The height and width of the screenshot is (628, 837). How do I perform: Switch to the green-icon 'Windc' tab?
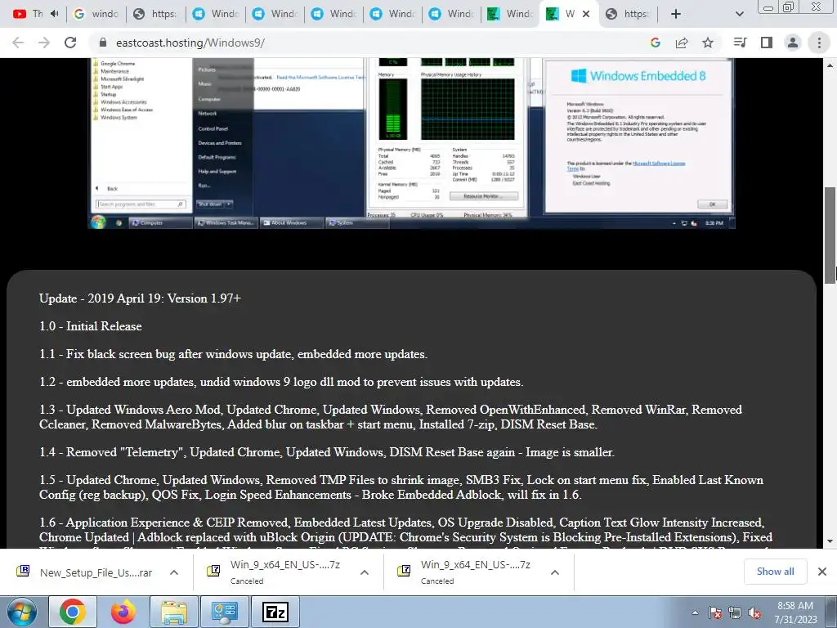(510, 14)
